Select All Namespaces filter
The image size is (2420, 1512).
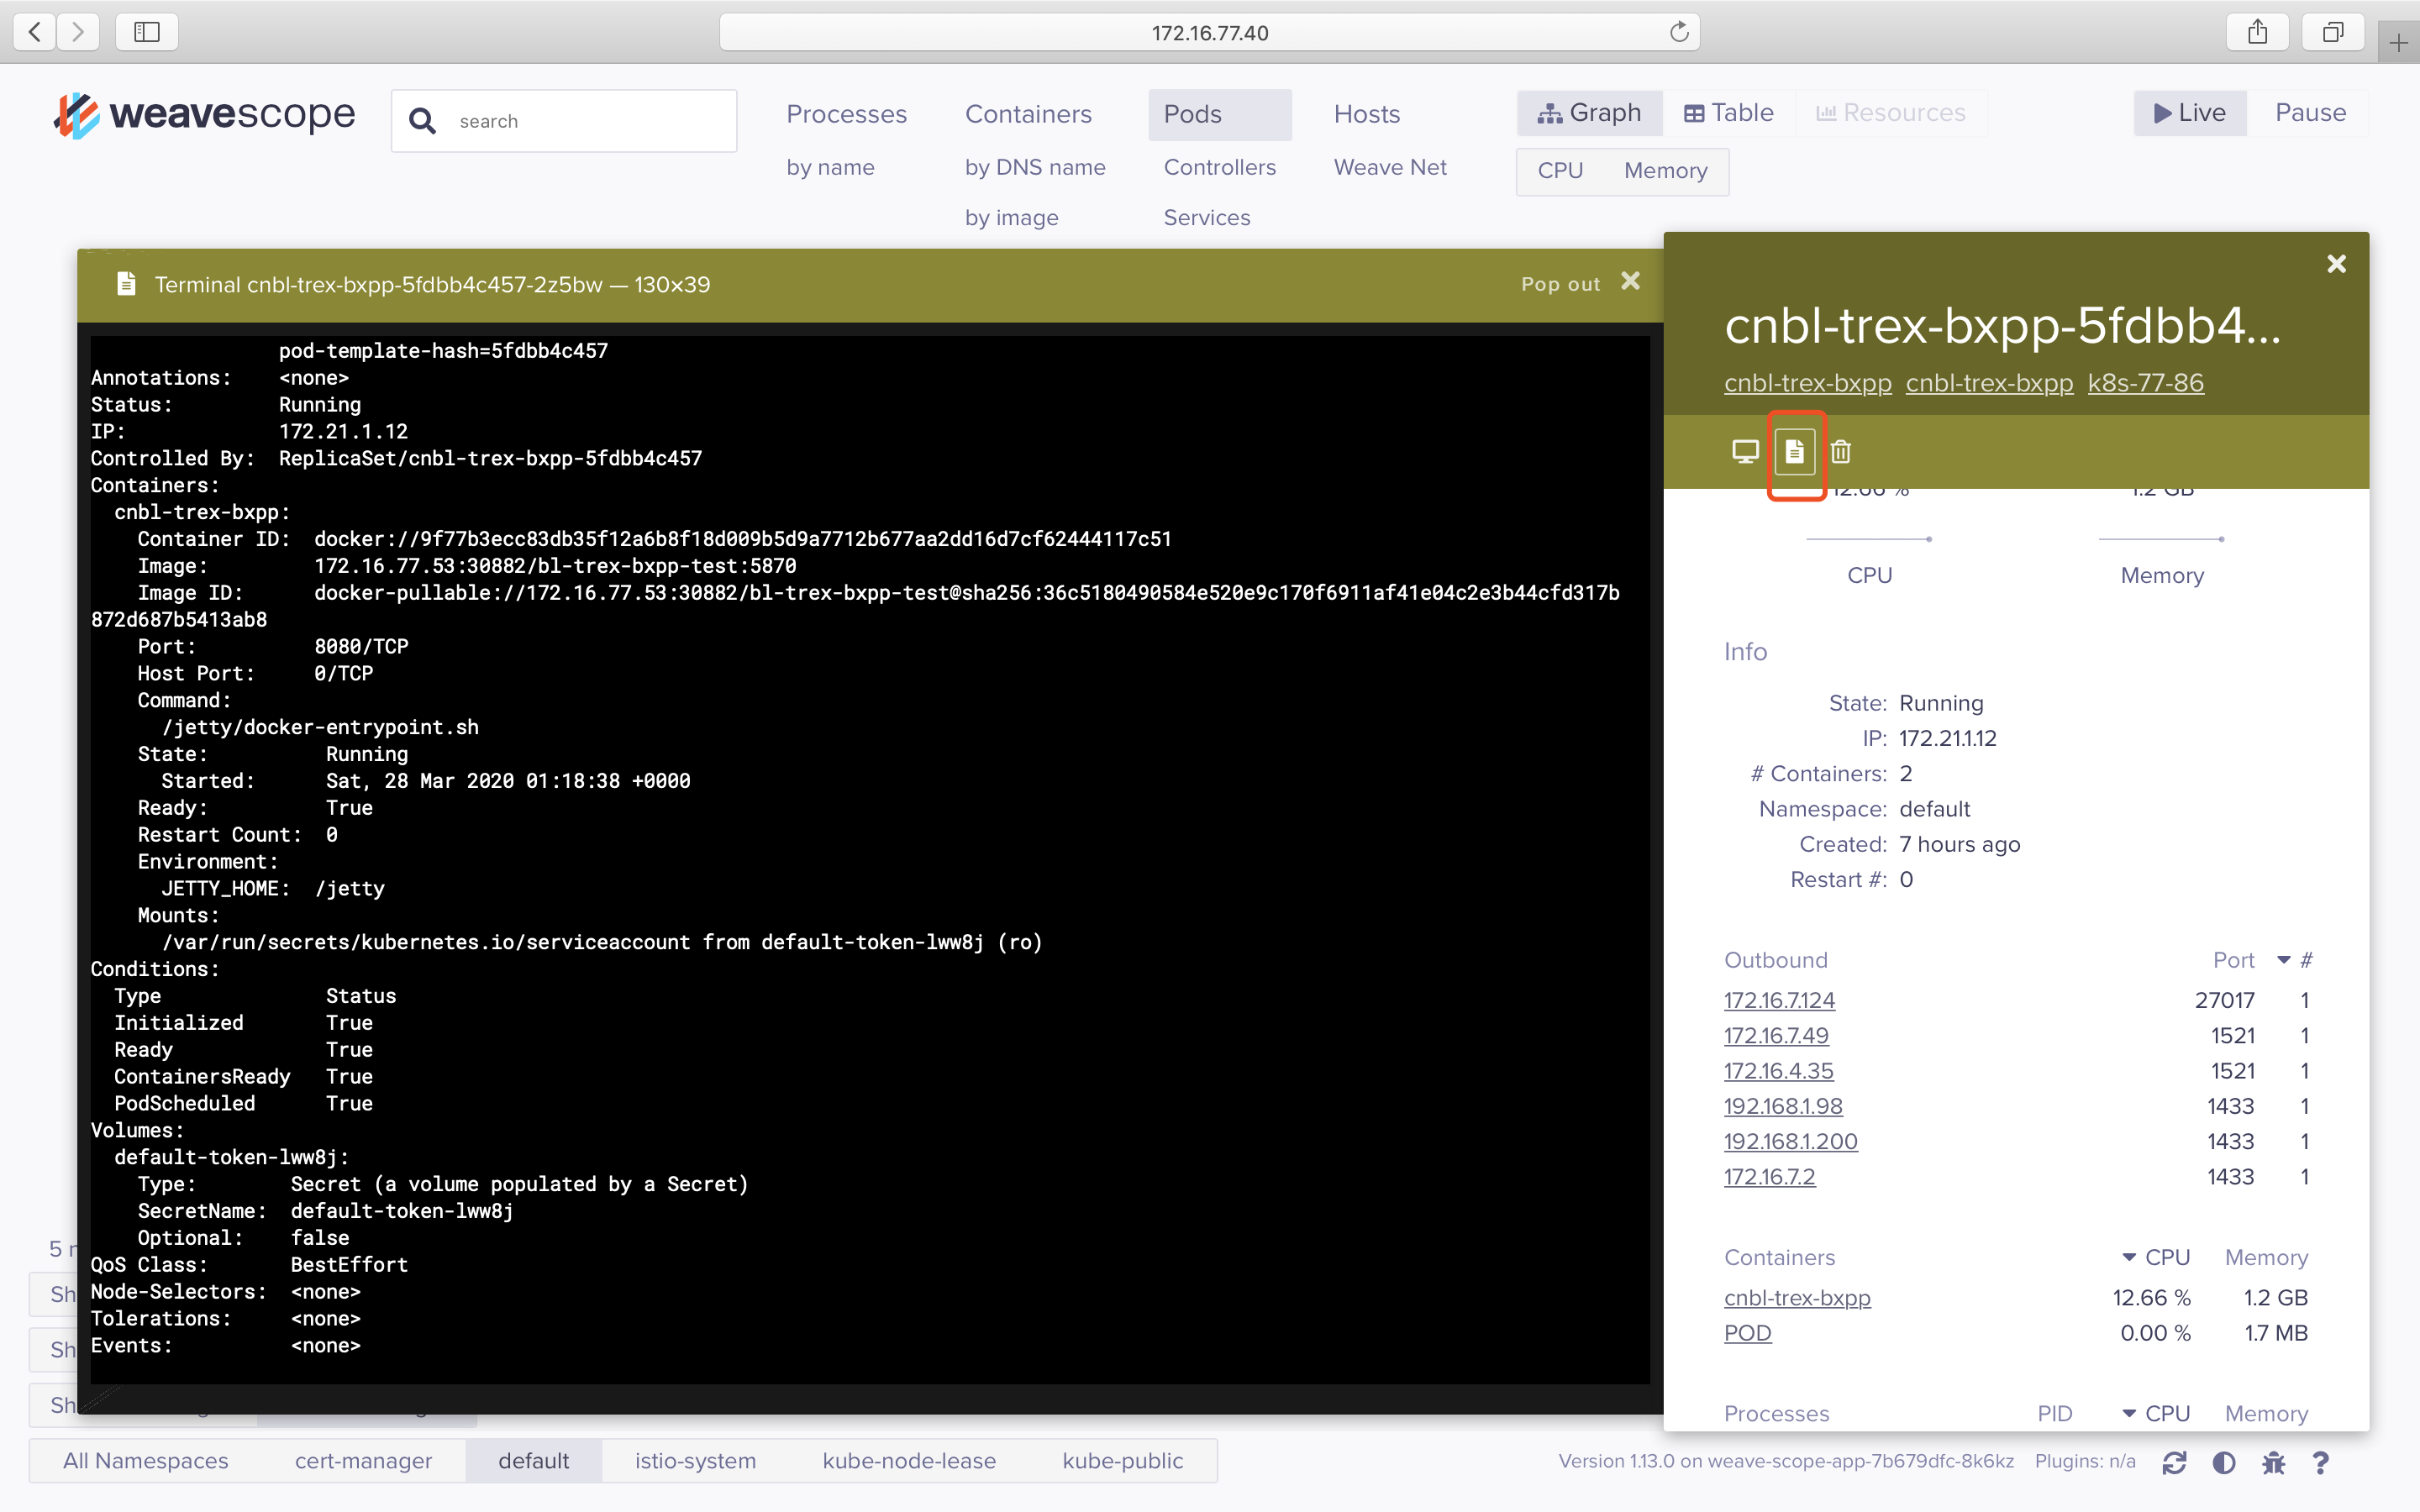[x=146, y=1461]
